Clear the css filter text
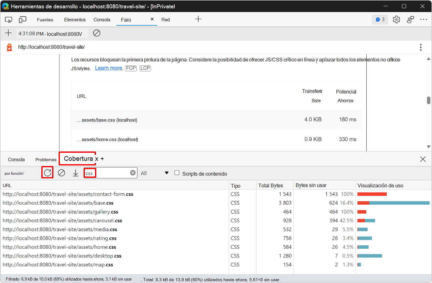432x283 pixels. click(x=133, y=173)
